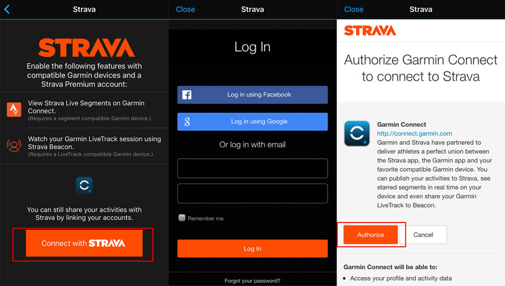Click the Log In heading on the middle screen
505x286 pixels.
[252, 47]
